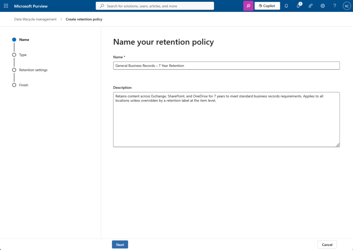Click the pink rocket preview icon
Screen dimensions: 353x250
[x=248, y=6]
